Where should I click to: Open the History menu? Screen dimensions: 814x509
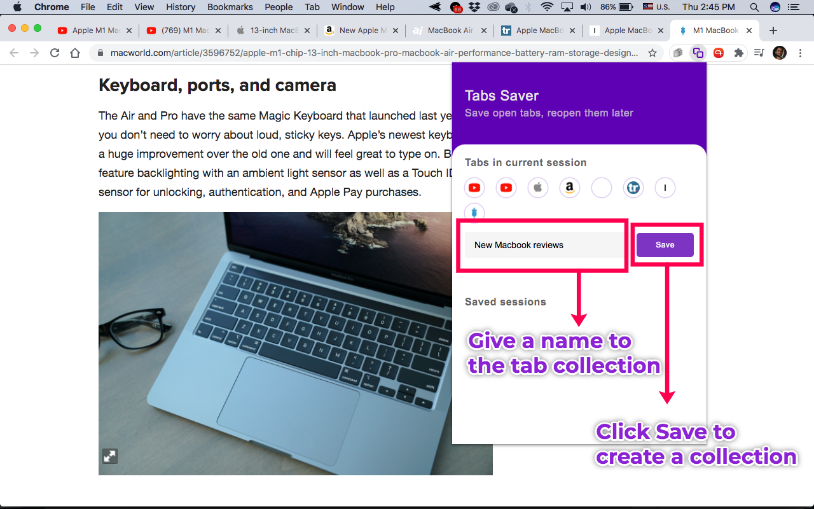coord(181,7)
